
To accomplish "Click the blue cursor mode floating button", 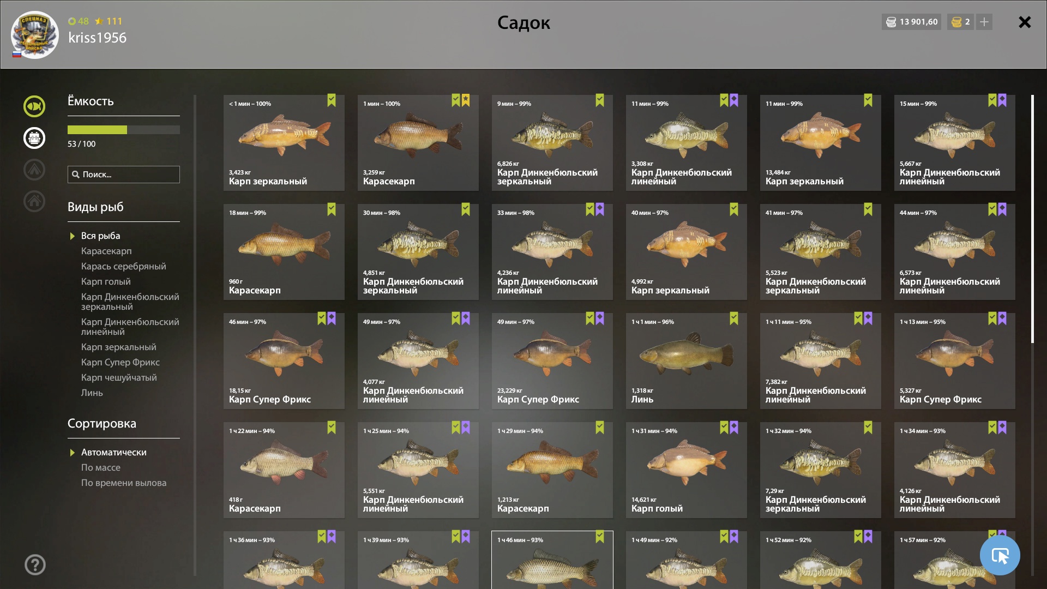I will click(1000, 555).
